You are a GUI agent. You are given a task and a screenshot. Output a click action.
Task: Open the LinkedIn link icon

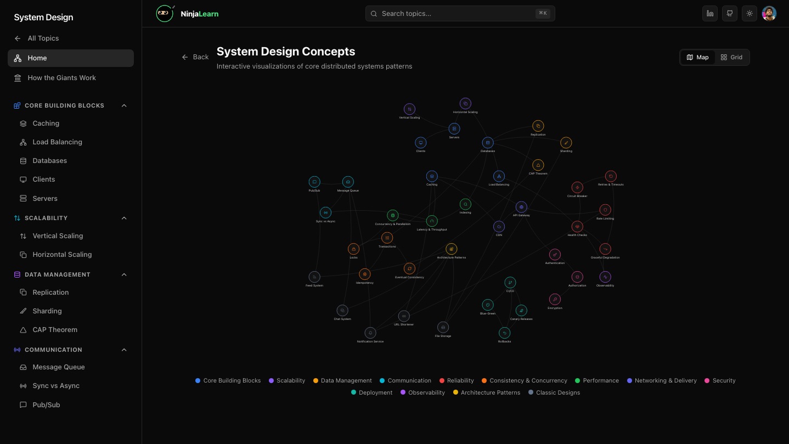coord(710,14)
